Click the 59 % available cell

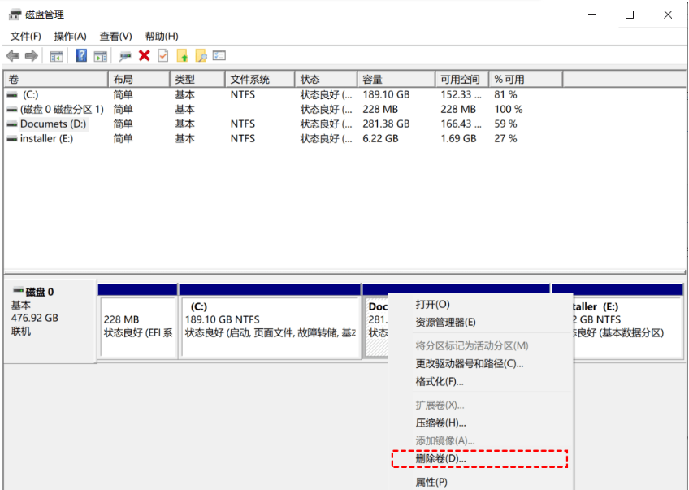click(505, 124)
